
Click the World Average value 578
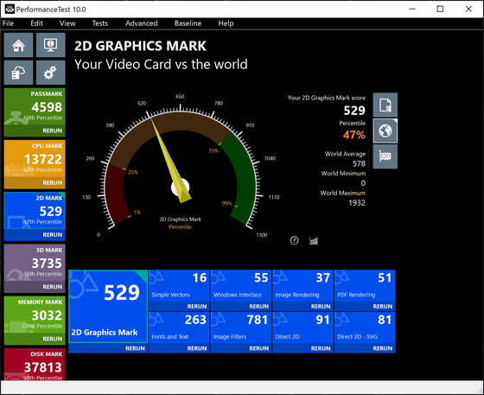[x=359, y=163]
